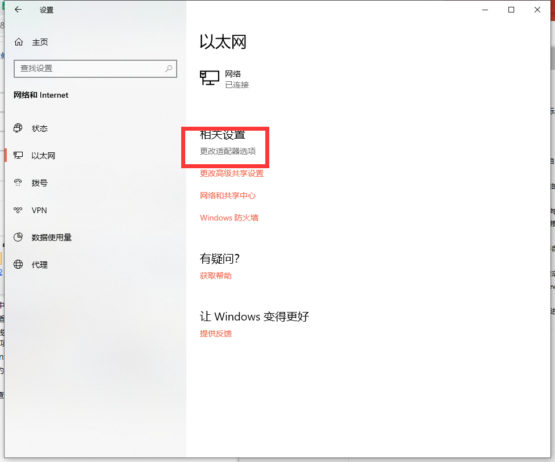The width and height of the screenshot is (555, 462).
Task: Click the 更改适配器选项 link
Action: coord(228,152)
